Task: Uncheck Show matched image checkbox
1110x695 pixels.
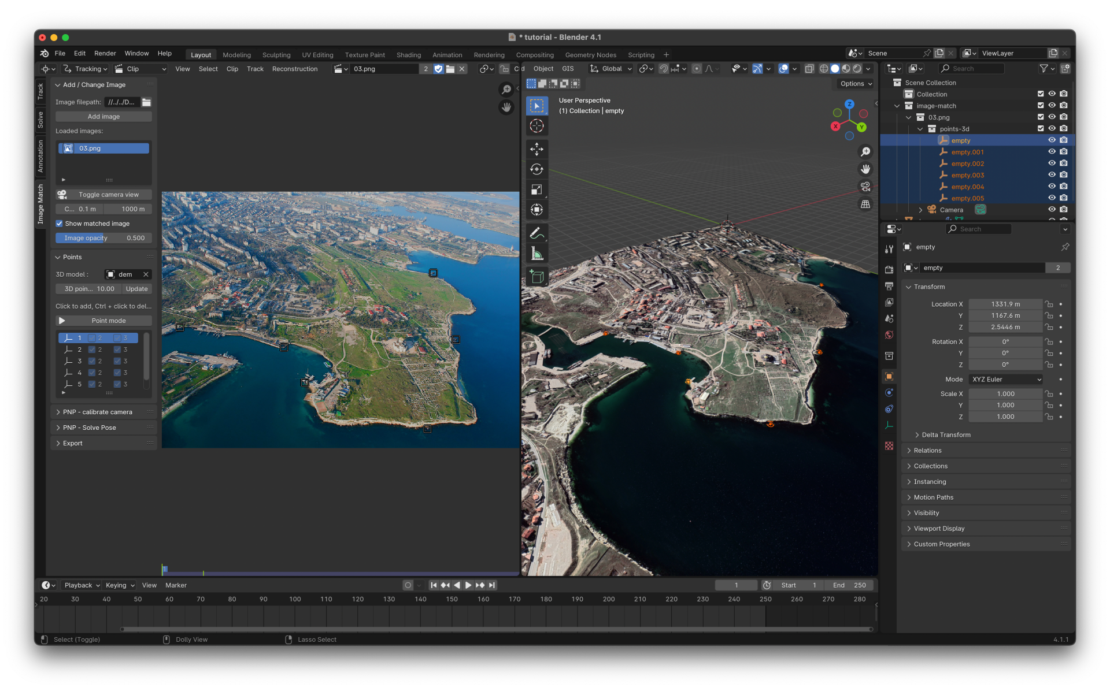Action: pos(59,224)
